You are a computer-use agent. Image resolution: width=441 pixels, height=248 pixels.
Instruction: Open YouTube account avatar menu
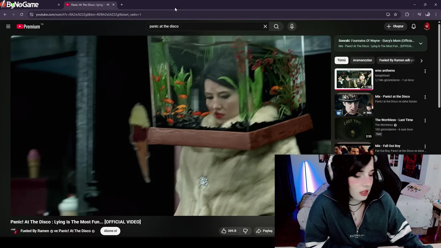click(x=427, y=26)
